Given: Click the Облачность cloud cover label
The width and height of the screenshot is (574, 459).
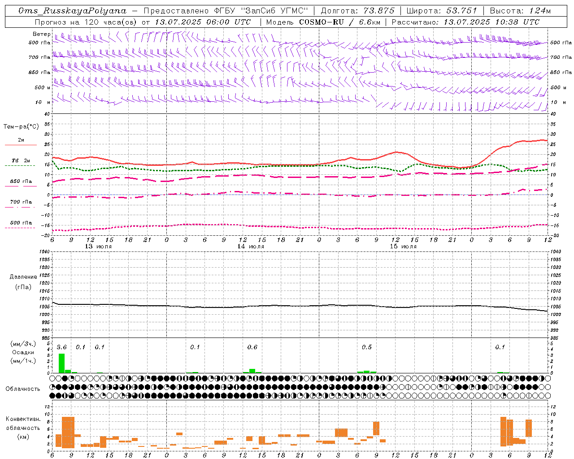Looking at the screenshot, I should click(23, 389).
